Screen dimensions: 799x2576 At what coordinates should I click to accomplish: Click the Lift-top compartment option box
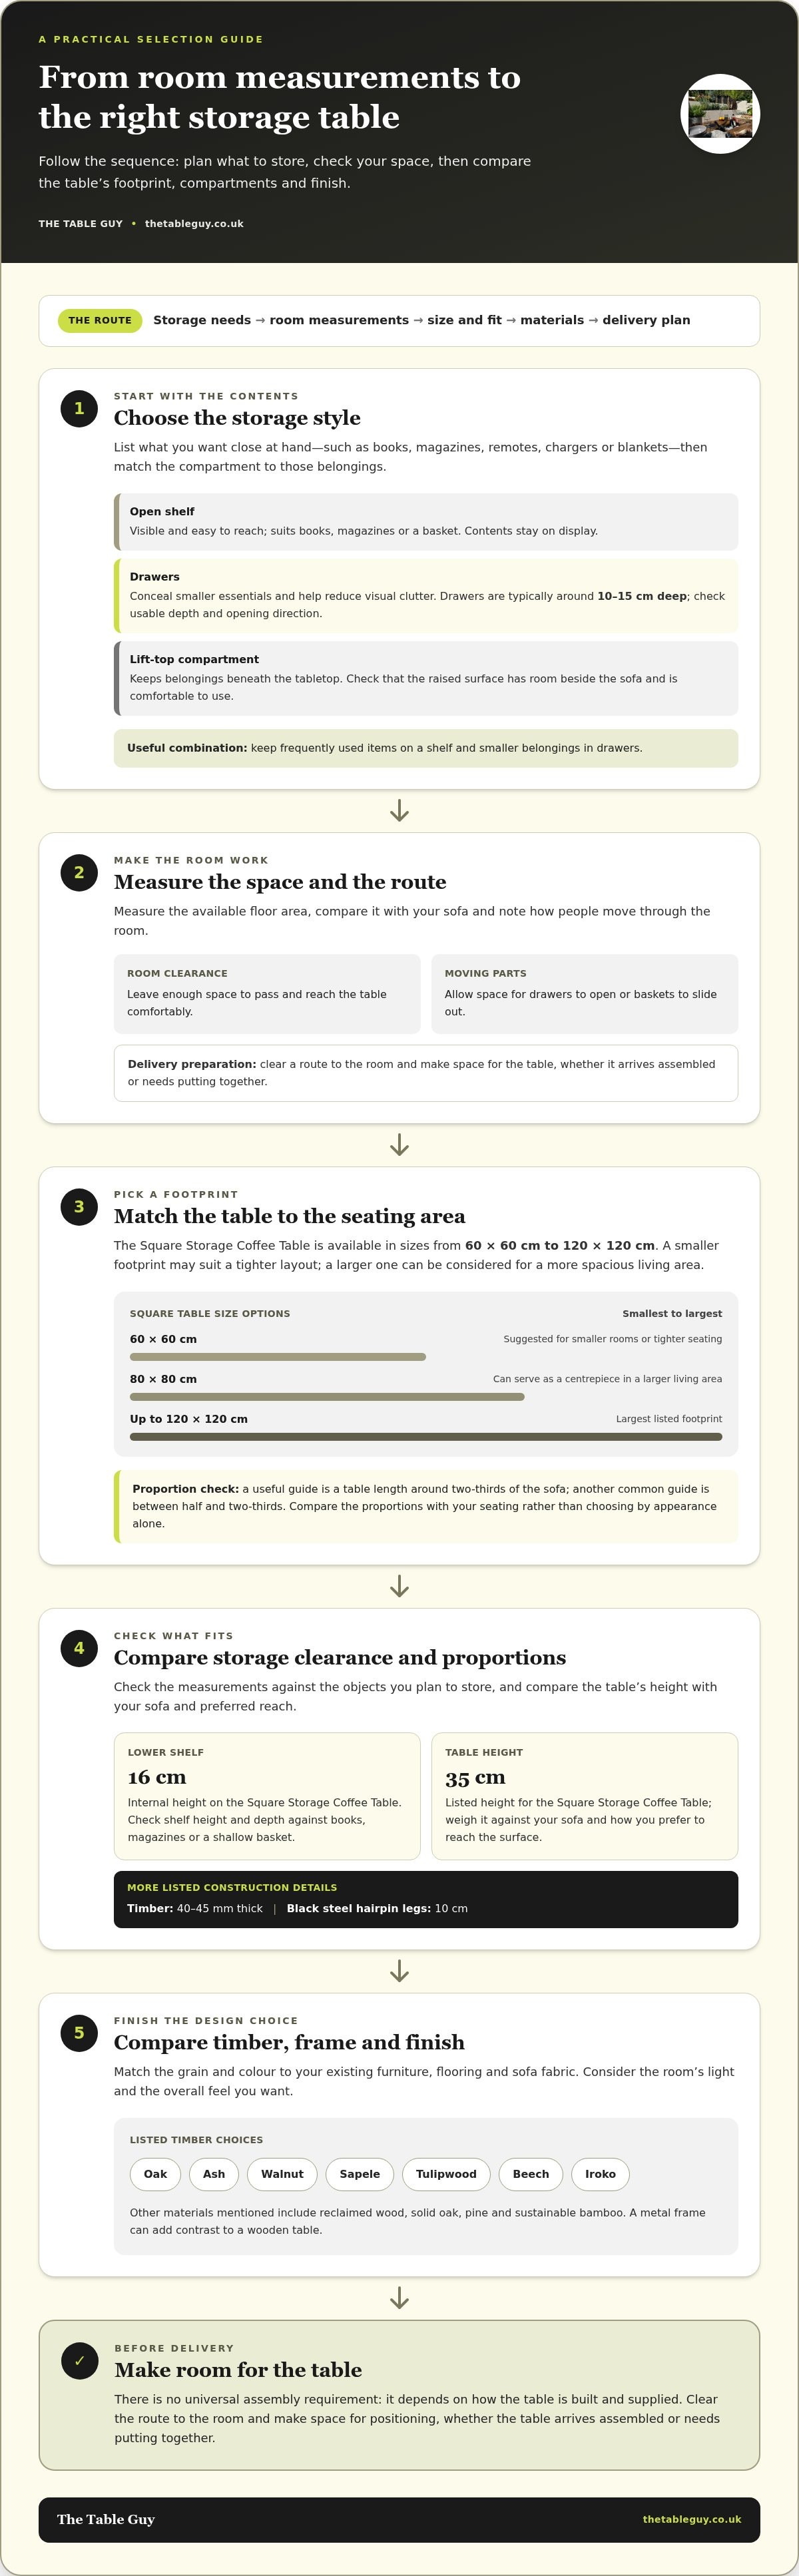(x=426, y=678)
